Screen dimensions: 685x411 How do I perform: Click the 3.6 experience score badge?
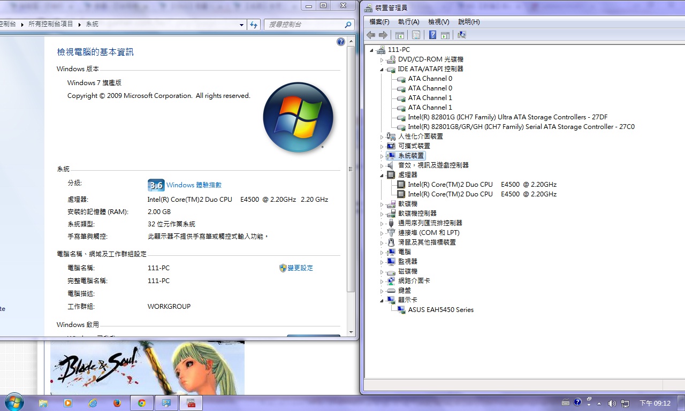[x=156, y=185]
